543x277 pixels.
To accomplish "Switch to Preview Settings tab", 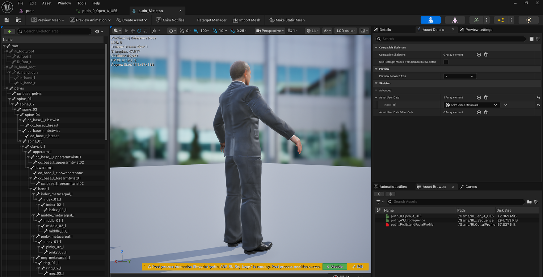I will (476, 30).
